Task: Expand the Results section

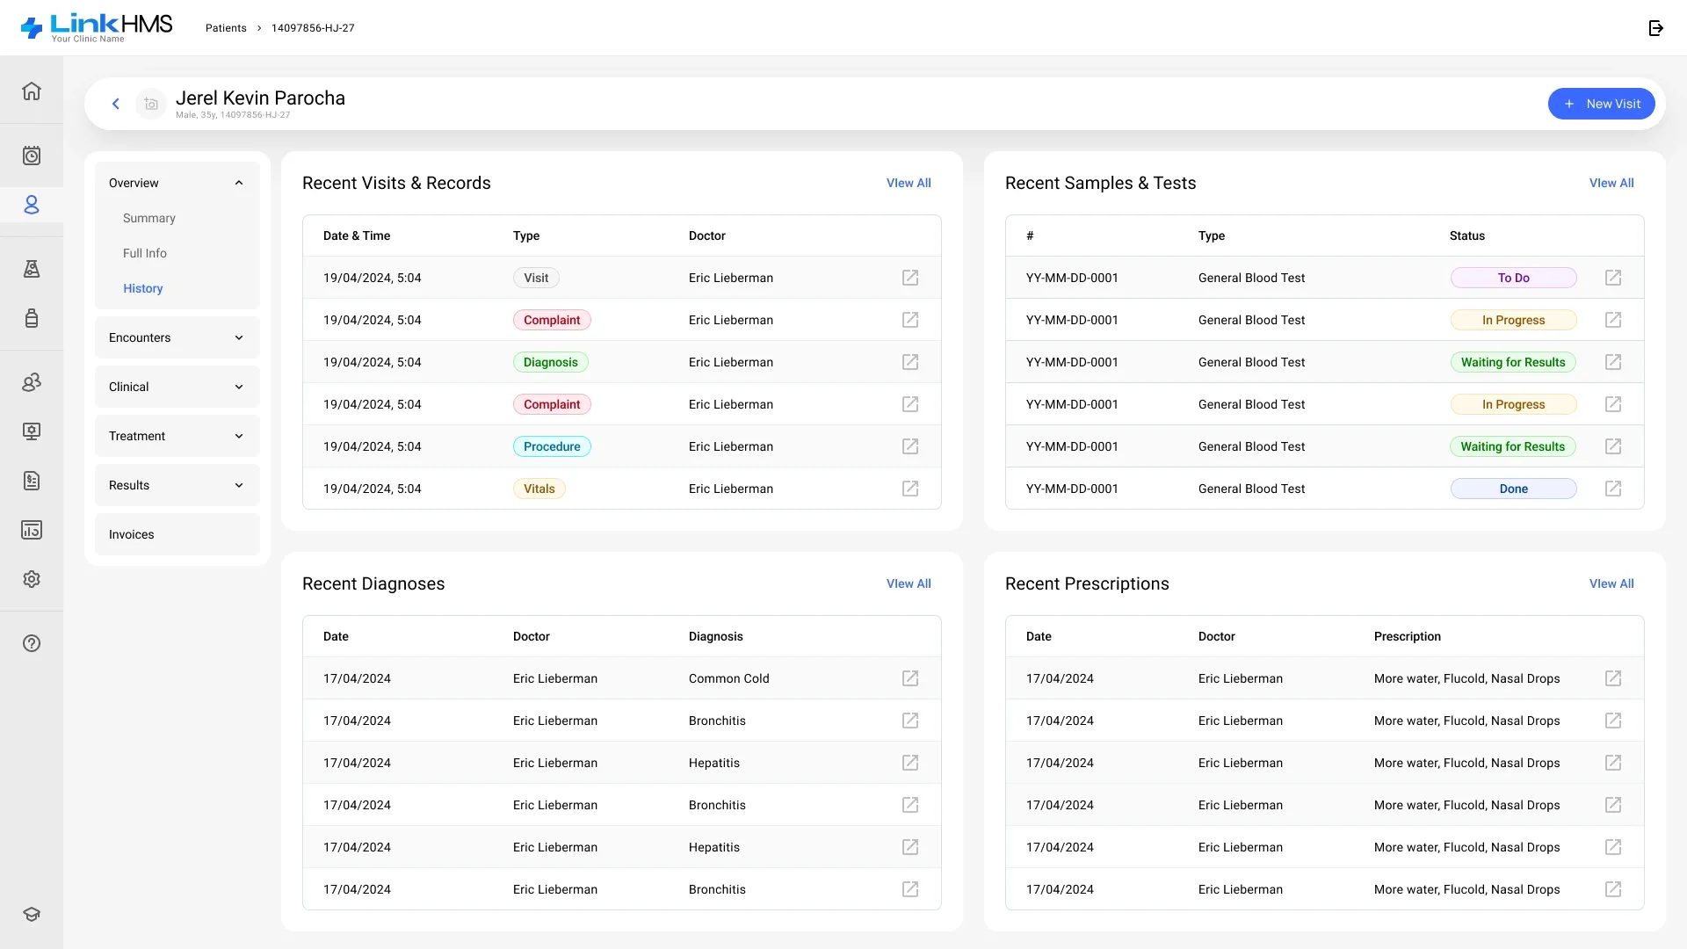Action: click(177, 485)
